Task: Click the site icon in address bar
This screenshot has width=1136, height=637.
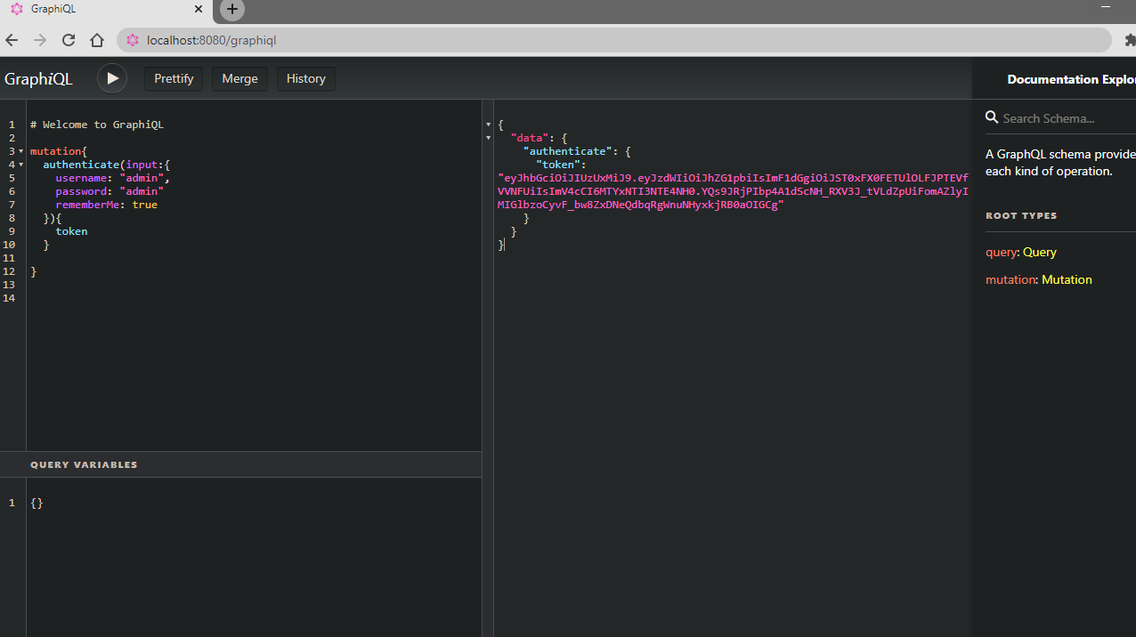Action: [x=133, y=40]
